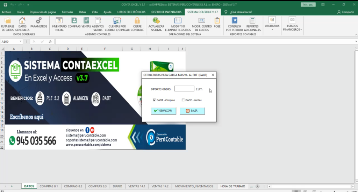This screenshot has width=358, height=192.
Task: Open LIBROS ELECTRÓNICOS ribbon tab
Action: point(131,12)
